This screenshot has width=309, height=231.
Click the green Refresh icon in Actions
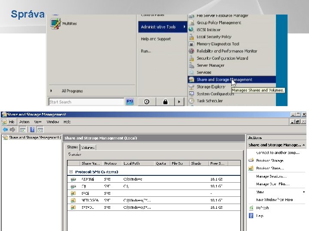(251, 208)
